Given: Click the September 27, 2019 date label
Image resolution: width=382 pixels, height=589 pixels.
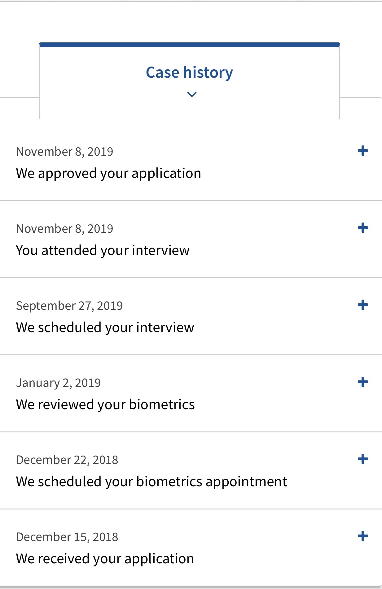Looking at the screenshot, I should click(x=69, y=306).
